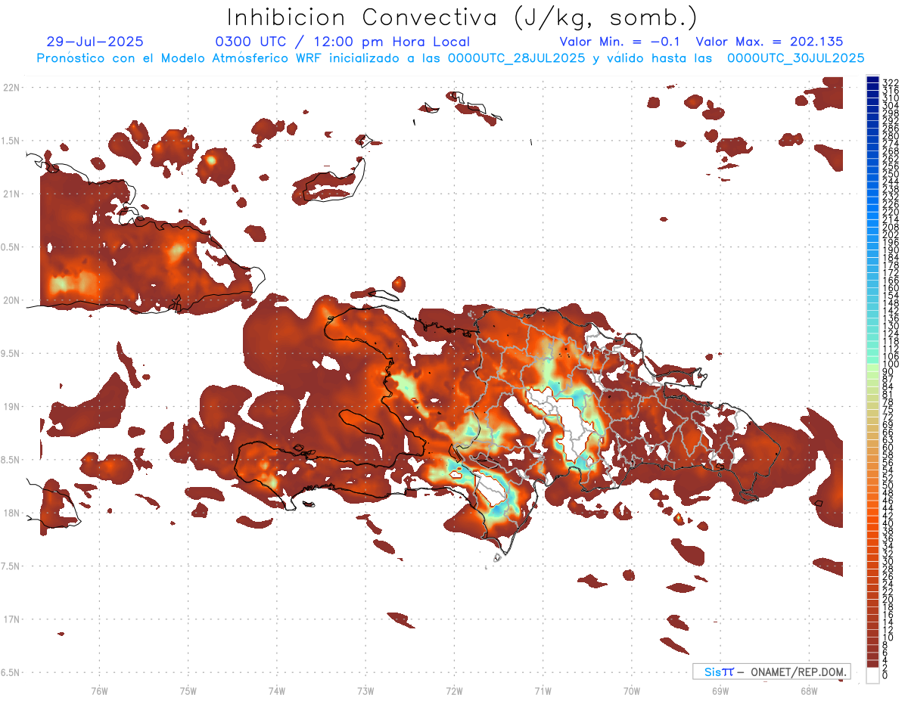Click the "76W" longitude label
The image size is (908, 701).
click(x=99, y=690)
